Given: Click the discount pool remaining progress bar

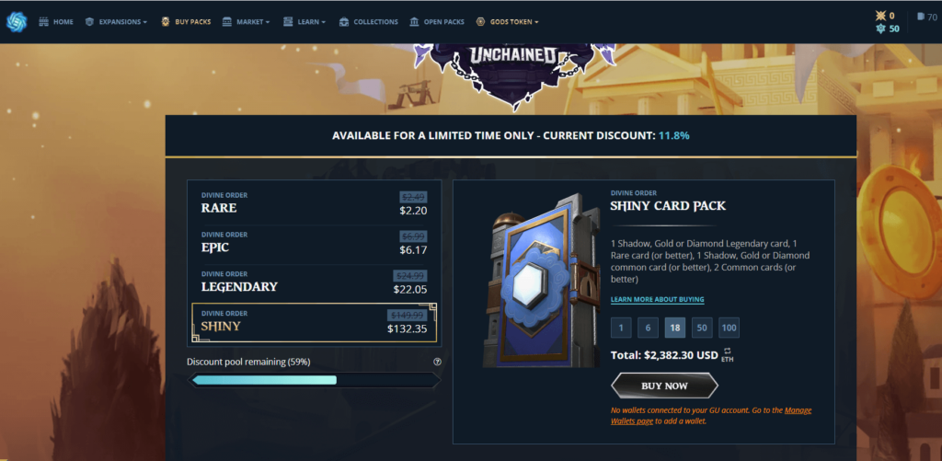Looking at the screenshot, I should 315,380.
